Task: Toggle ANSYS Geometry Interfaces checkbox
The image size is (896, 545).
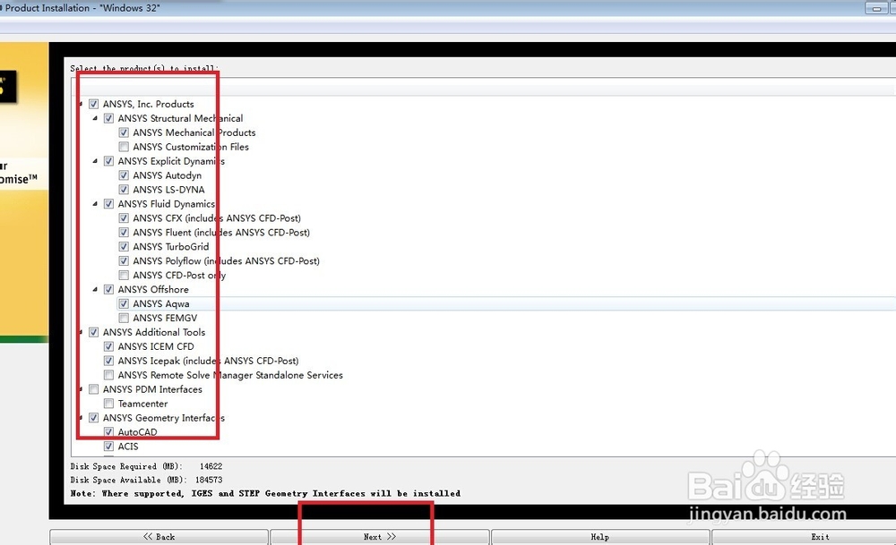Action: (94, 418)
